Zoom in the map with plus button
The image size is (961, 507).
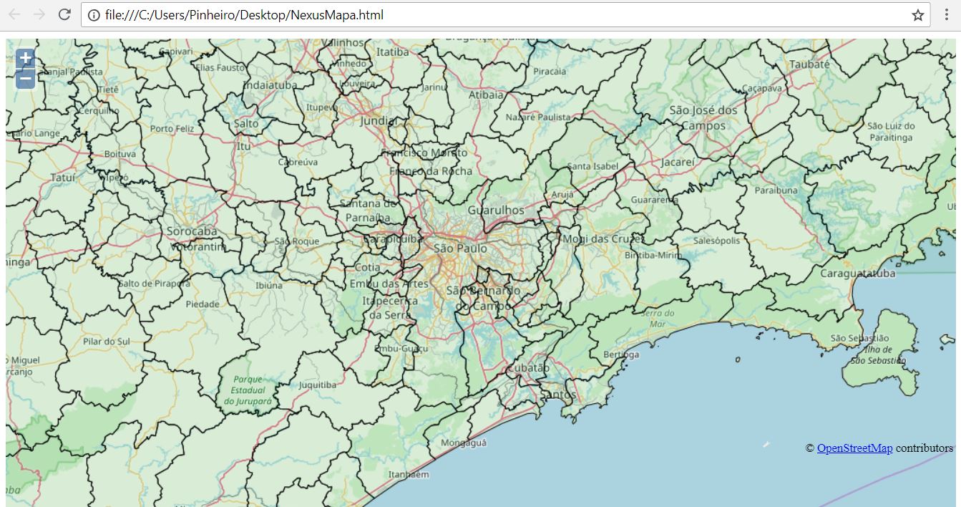point(25,58)
